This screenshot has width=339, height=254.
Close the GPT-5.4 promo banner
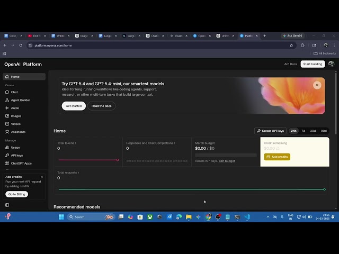317,85
